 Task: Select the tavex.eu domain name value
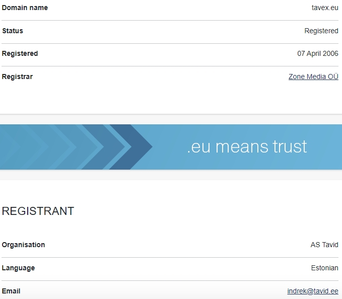pos(325,8)
